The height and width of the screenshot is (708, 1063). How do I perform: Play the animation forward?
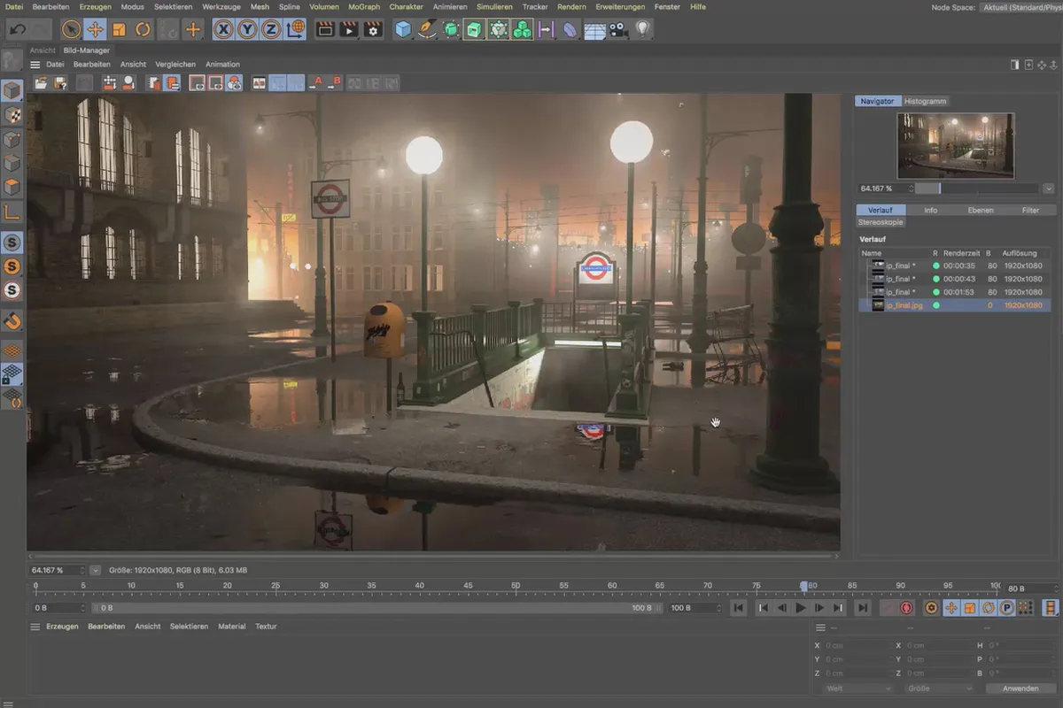(x=801, y=608)
